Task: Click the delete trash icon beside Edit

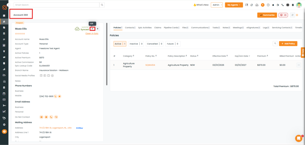Action: coord(98,29)
